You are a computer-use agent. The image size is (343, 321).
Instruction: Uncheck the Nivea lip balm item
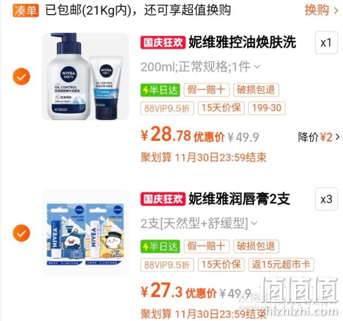[x=21, y=233]
